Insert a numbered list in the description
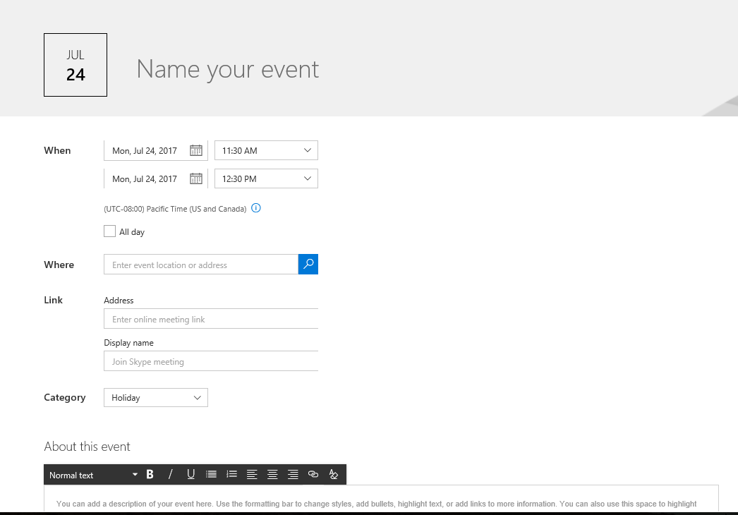This screenshot has height=515, width=738. (x=231, y=474)
